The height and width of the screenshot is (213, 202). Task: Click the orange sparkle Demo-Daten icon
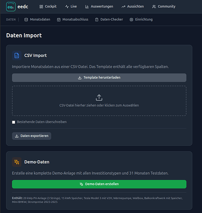click(x=17, y=162)
